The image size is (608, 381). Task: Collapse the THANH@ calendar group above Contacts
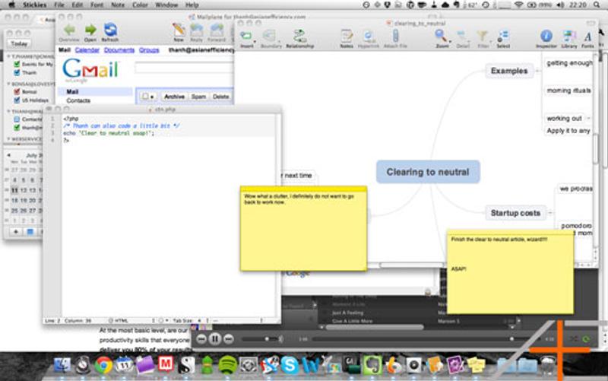[8, 111]
